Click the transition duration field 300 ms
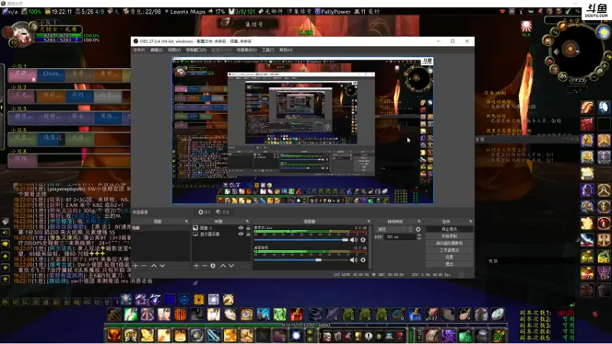 399,237
